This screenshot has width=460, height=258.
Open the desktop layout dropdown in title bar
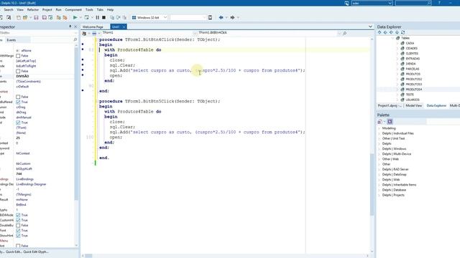pyautogui.click(x=390, y=3)
